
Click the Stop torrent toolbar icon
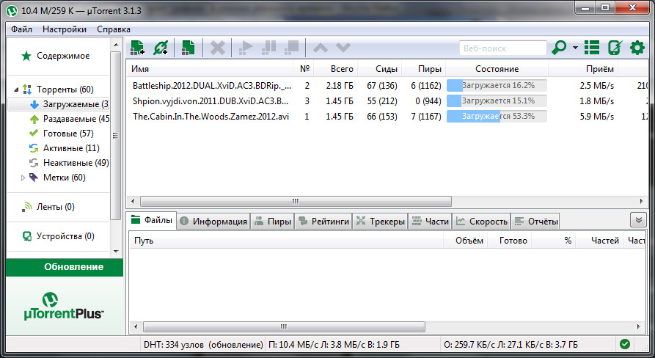(x=291, y=48)
